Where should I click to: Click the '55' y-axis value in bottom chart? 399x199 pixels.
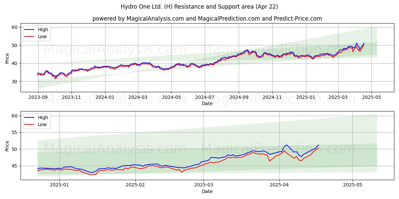click(15, 132)
